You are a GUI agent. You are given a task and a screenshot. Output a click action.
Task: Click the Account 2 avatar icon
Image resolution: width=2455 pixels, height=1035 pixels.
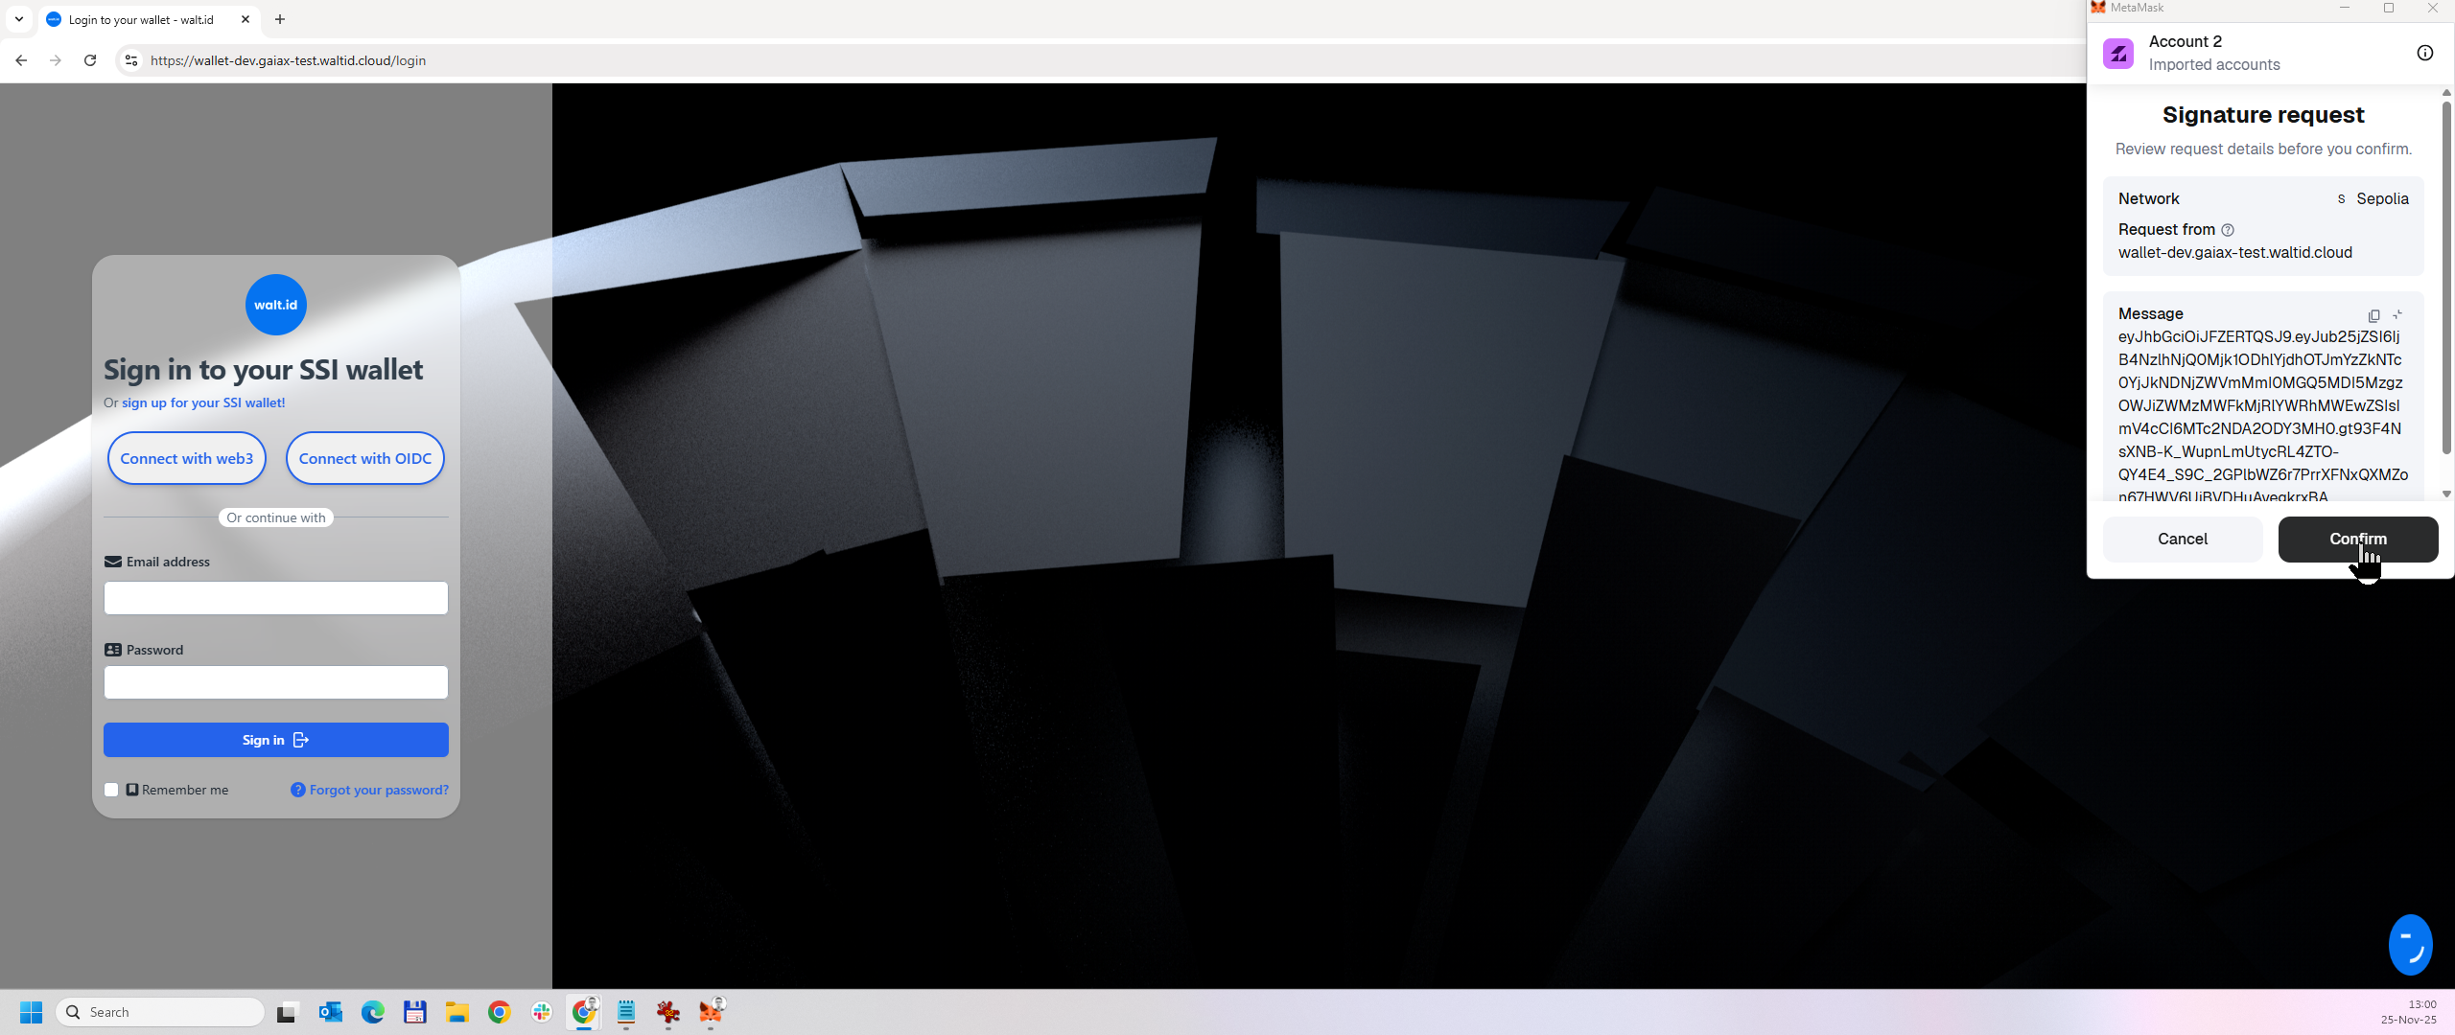tap(2118, 53)
